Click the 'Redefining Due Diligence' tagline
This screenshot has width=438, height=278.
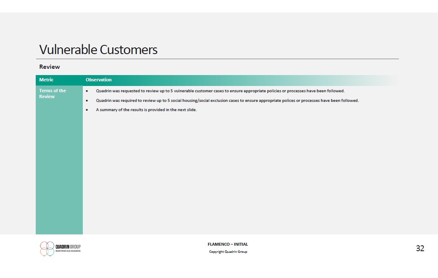[68, 251]
